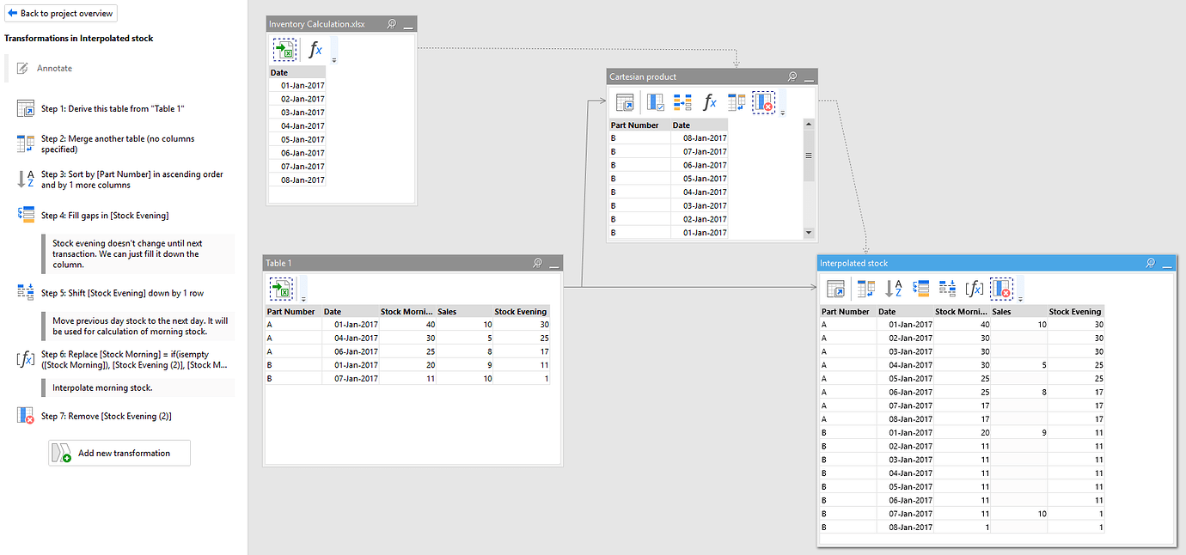Click the fx calculate icon in Inventory Calculation.xlsx
The image size is (1186, 555).
[315, 49]
